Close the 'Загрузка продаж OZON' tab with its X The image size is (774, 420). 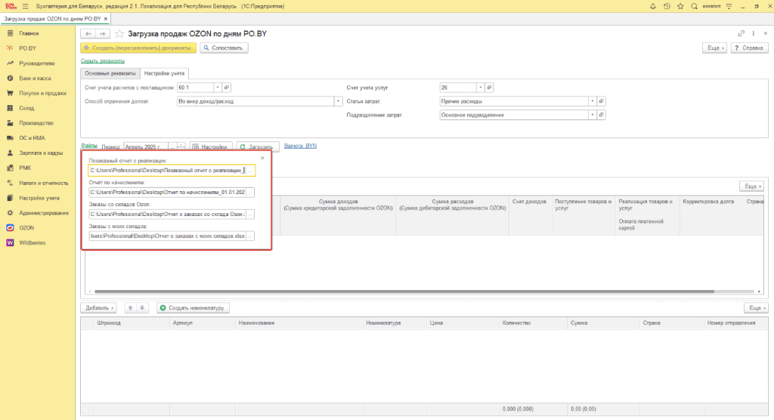pyautogui.click(x=106, y=19)
